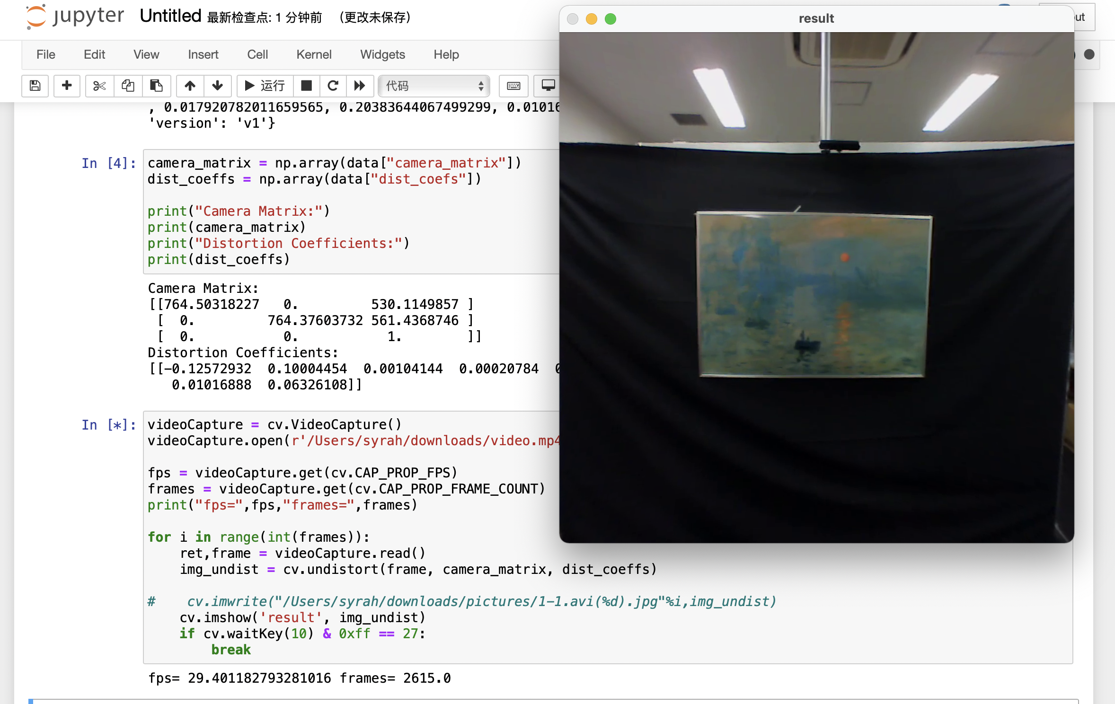Interrupt the kernel with the stop icon
The width and height of the screenshot is (1115, 704).
(x=307, y=86)
